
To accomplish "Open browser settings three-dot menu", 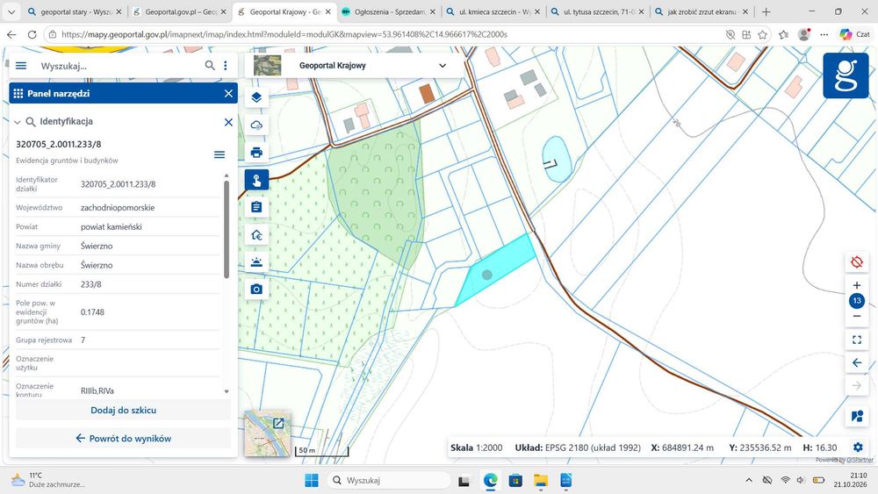I will coord(824,35).
